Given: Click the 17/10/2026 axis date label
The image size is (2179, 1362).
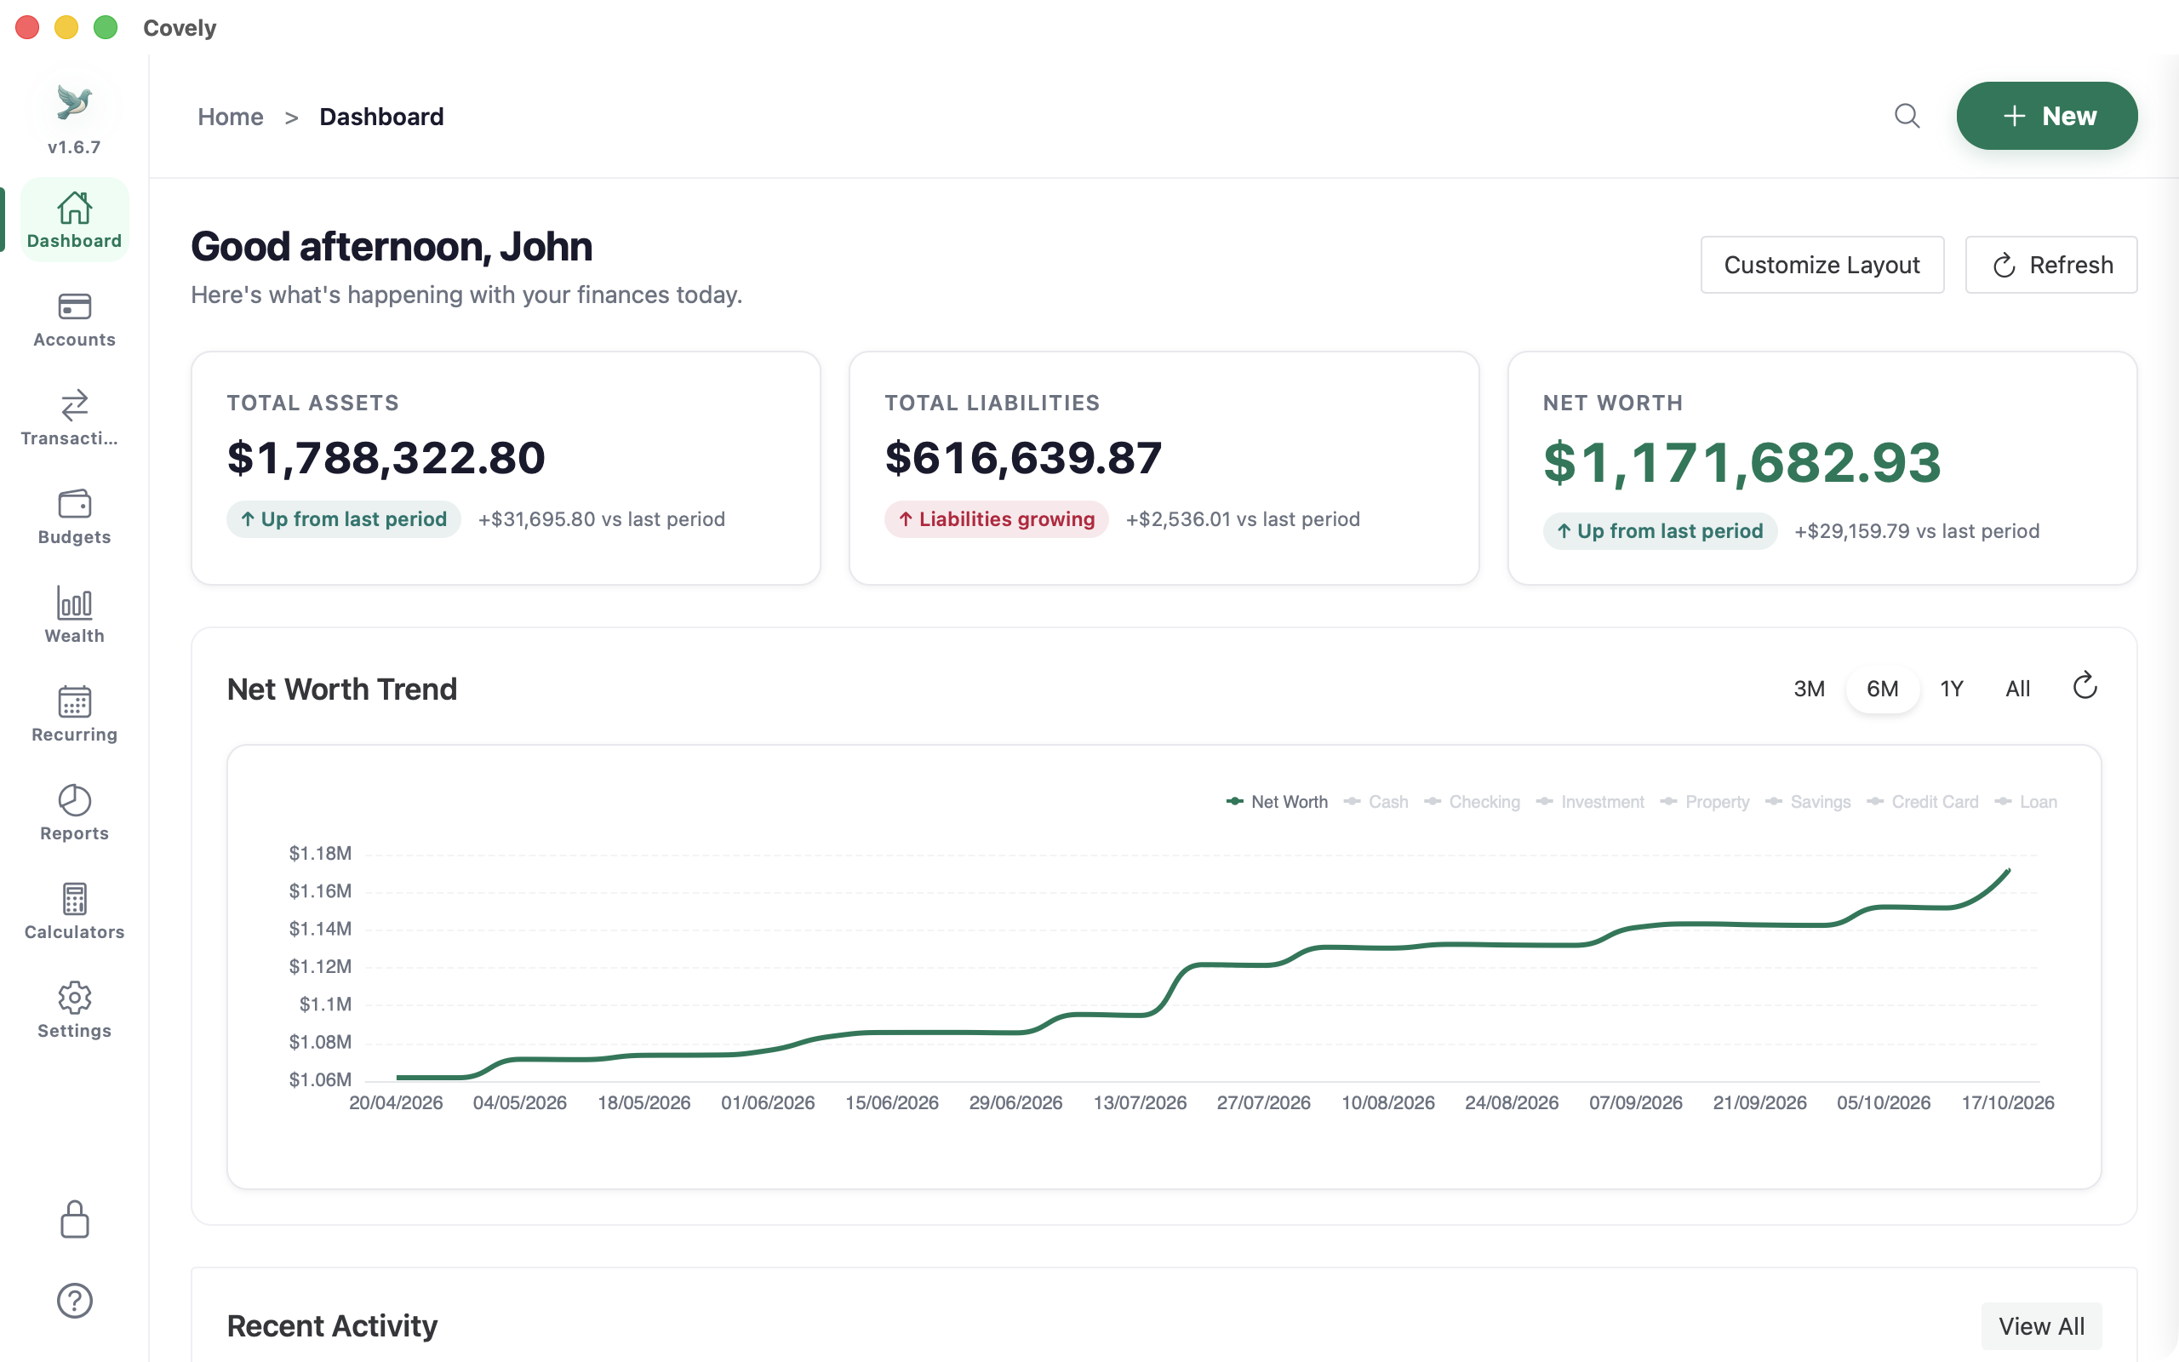Looking at the screenshot, I should pos(2008,1102).
